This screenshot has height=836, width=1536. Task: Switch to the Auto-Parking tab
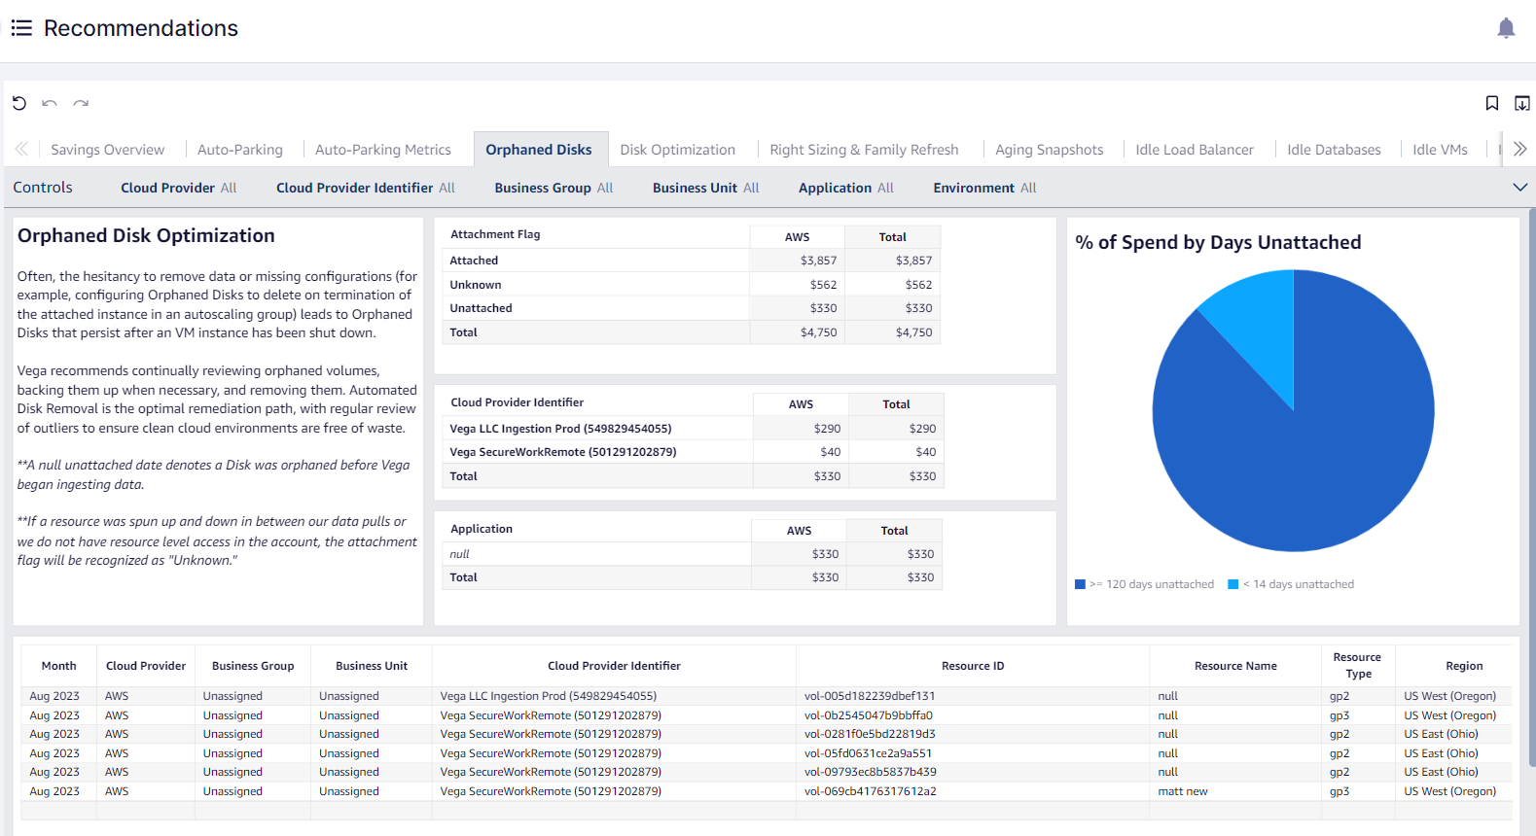pyautogui.click(x=240, y=150)
